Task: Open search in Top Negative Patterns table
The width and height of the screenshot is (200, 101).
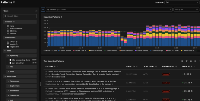Action: point(182,61)
